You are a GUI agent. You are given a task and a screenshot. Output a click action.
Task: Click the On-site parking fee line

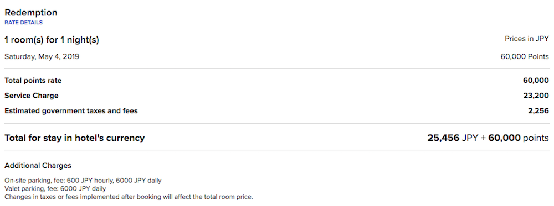coord(83,181)
